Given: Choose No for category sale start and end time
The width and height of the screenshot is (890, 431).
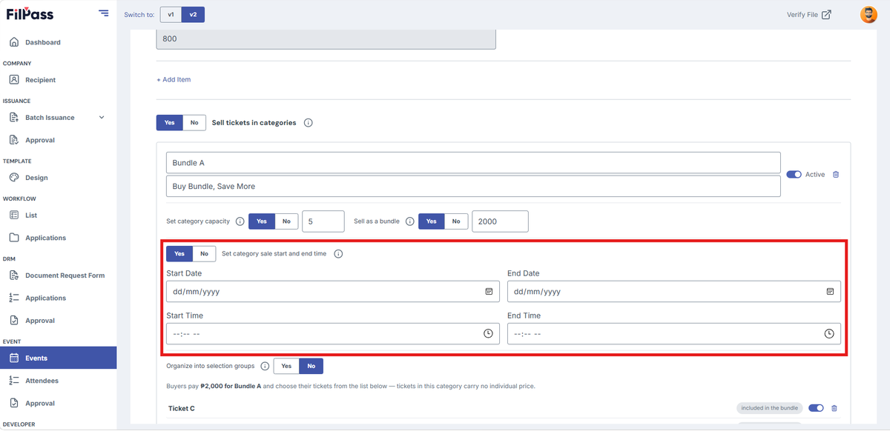Looking at the screenshot, I should (x=204, y=254).
